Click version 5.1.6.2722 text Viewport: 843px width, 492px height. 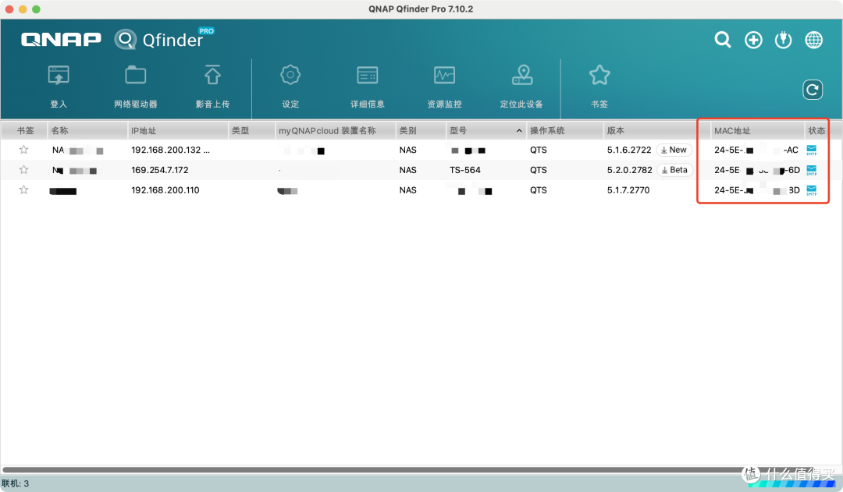tap(629, 150)
